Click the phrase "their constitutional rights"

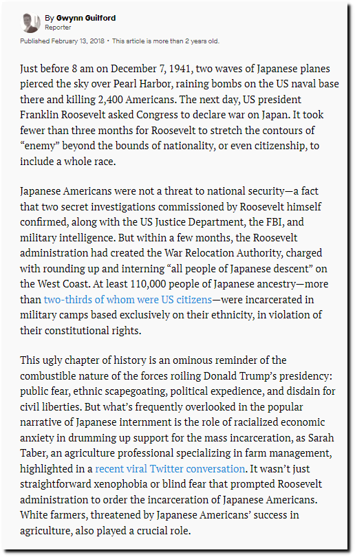[79, 330]
